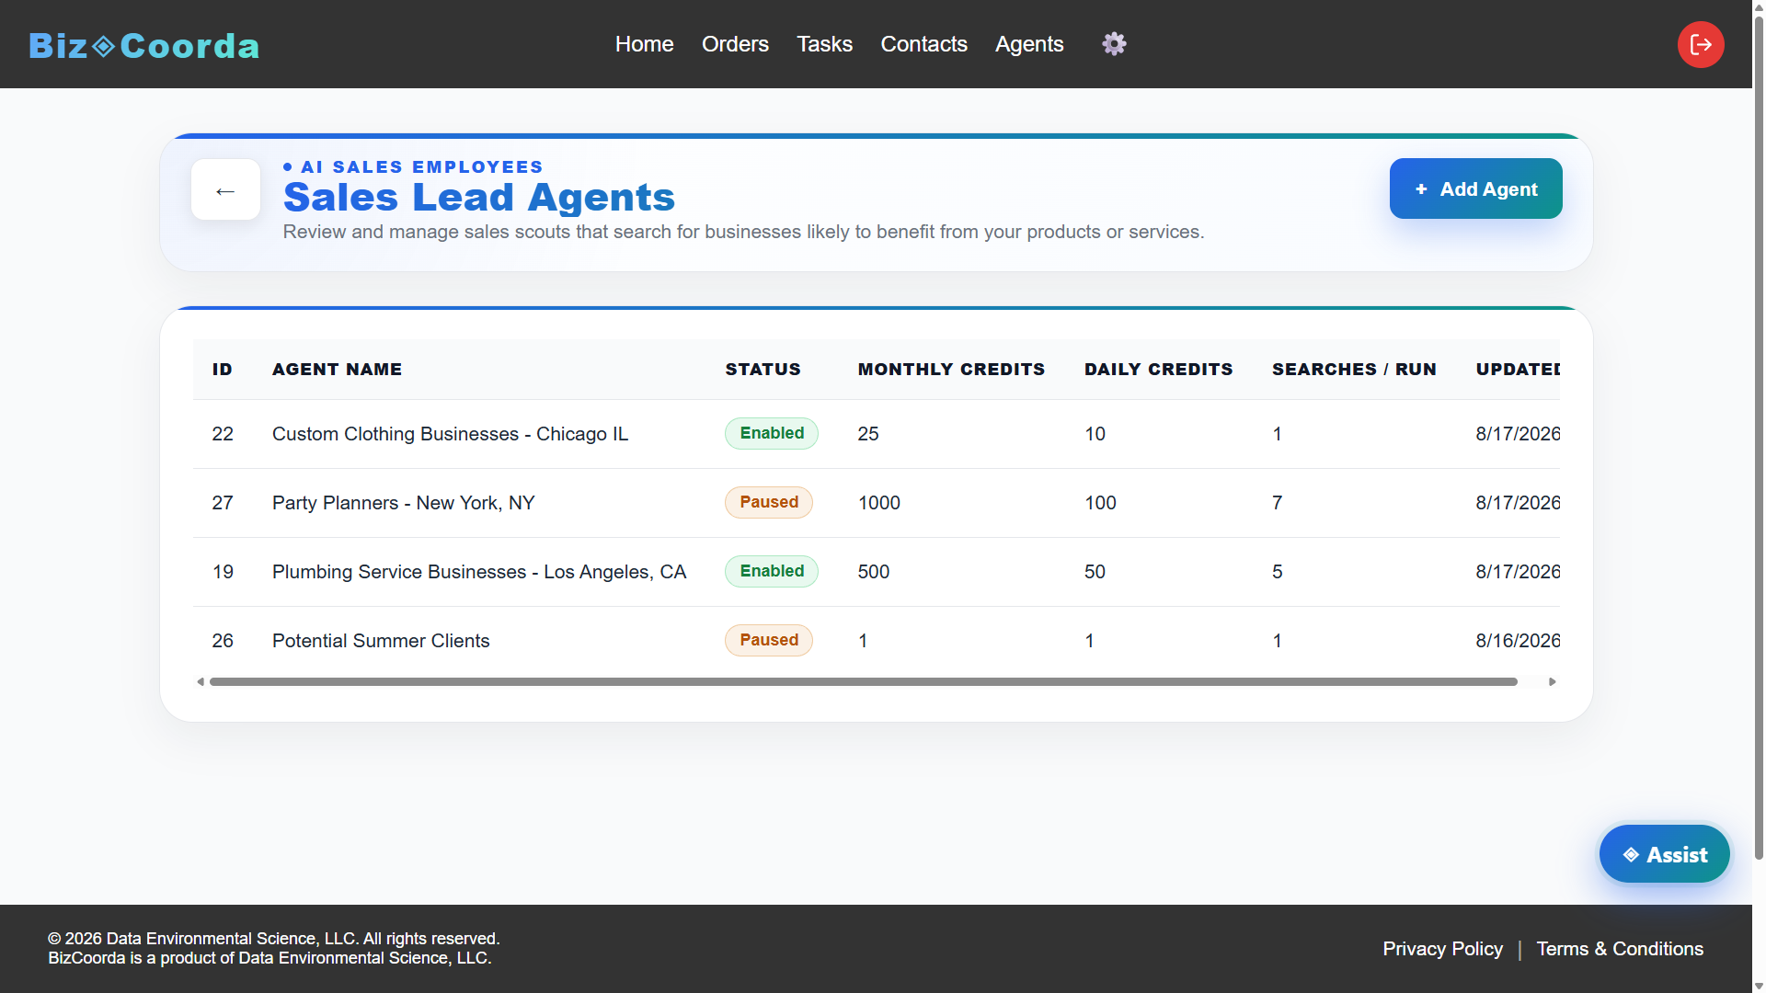Viewport: 1766px width, 993px height.
Task: Open the Home menu
Action: click(x=644, y=44)
